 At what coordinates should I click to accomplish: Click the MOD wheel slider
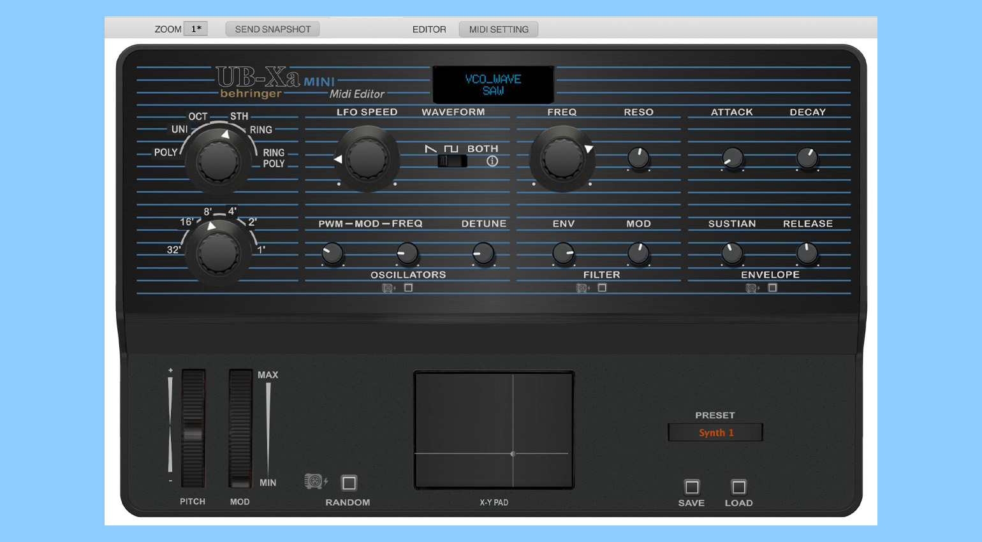pos(240,428)
